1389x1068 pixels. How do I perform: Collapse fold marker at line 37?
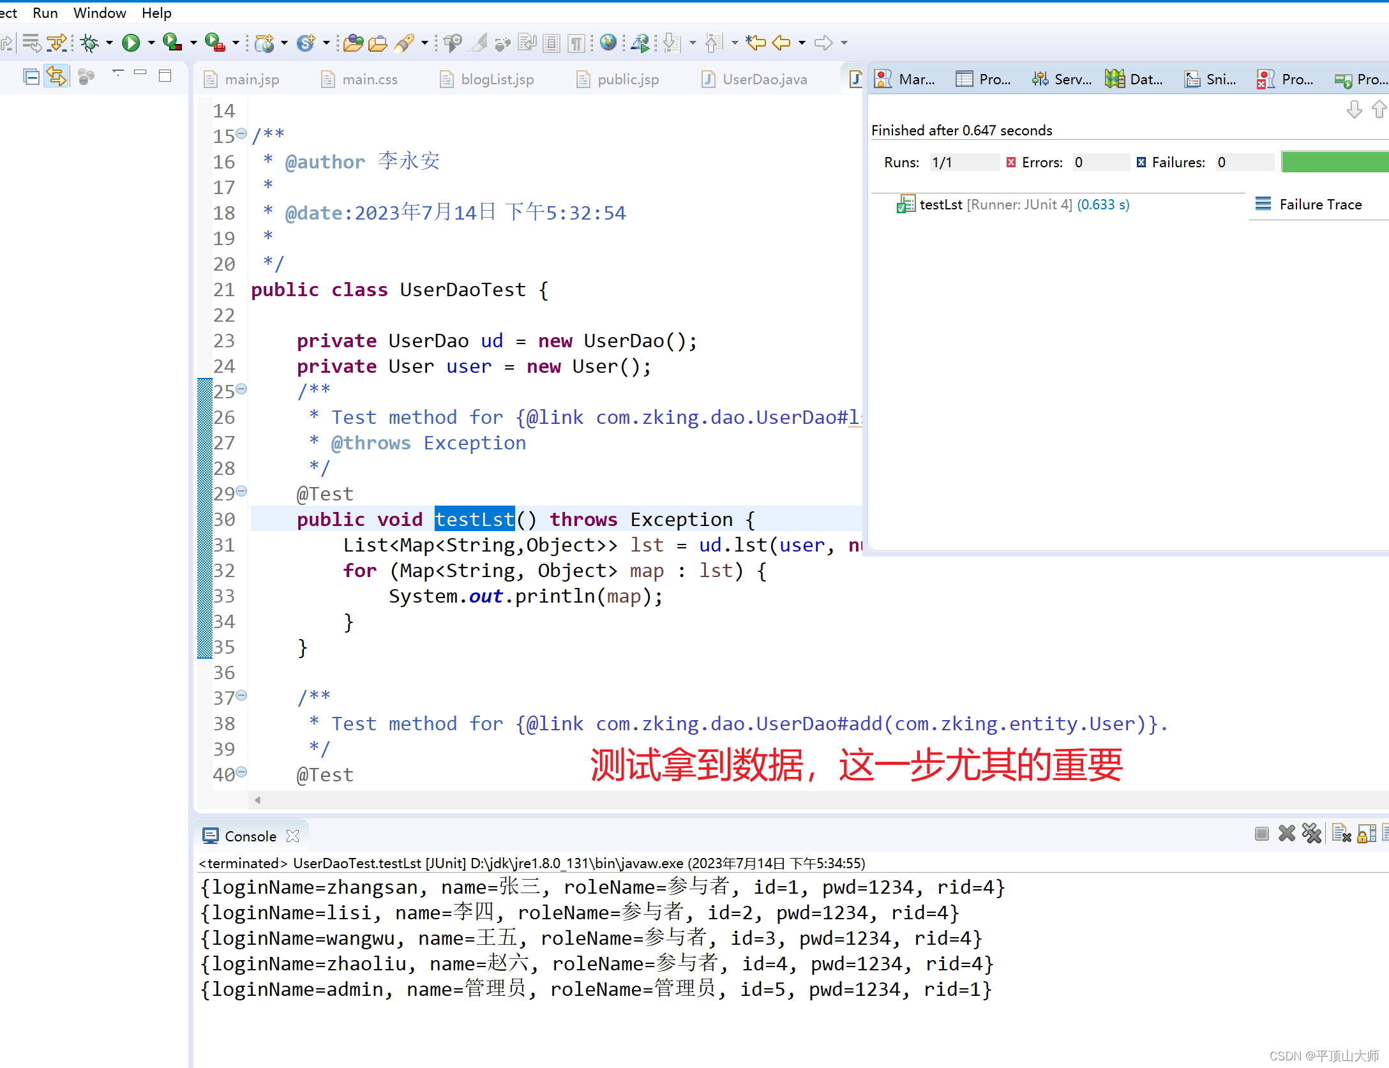(x=241, y=695)
